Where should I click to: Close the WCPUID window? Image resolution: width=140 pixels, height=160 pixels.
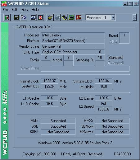pyautogui.click(x=136, y=4)
